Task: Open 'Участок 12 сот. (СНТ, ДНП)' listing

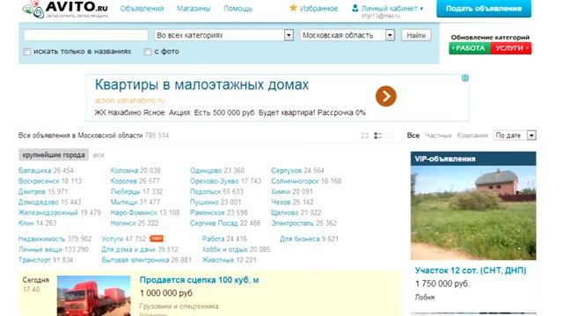Action: [x=471, y=270]
